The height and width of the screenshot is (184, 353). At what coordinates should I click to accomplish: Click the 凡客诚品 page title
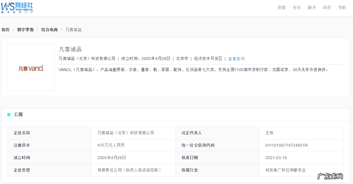[70, 49]
